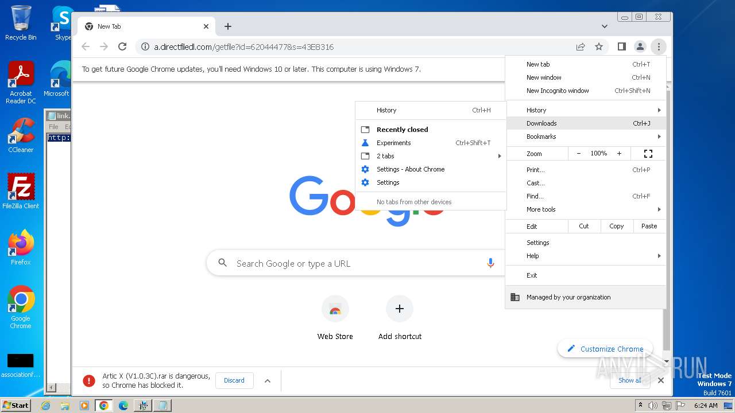Expand Bookmarks submenu
This screenshot has height=413, width=735.
[586, 137]
